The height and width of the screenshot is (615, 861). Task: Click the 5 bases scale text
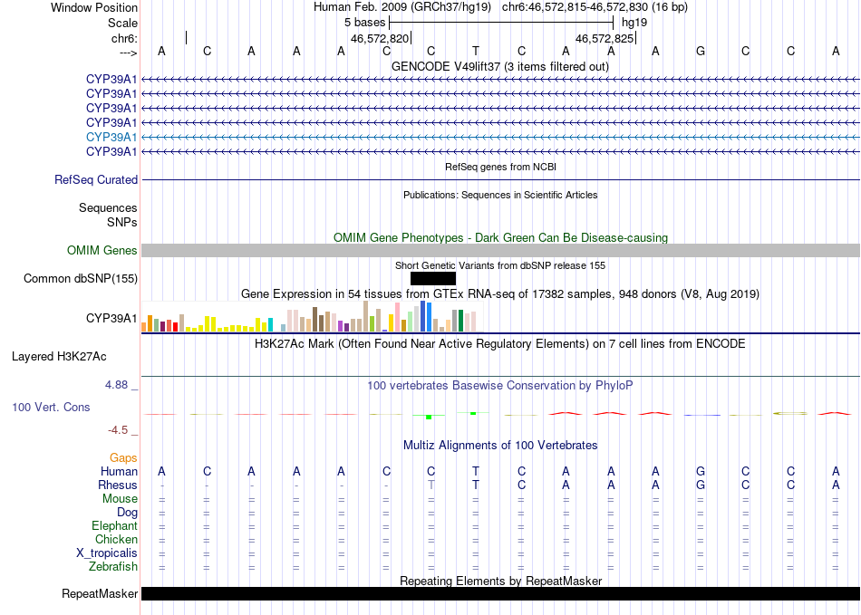[364, 23]
